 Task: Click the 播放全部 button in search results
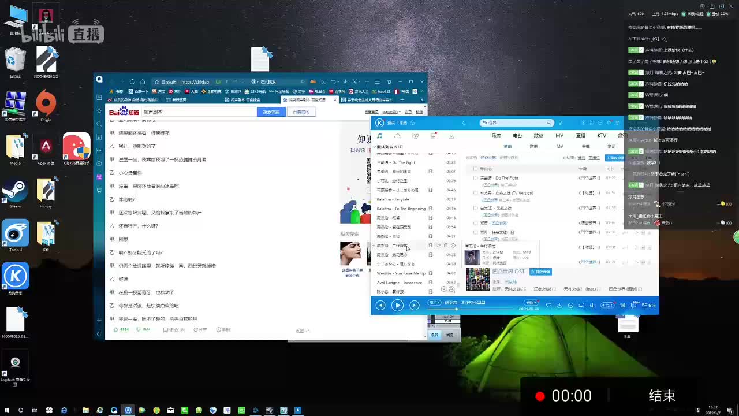pos(614,158)
